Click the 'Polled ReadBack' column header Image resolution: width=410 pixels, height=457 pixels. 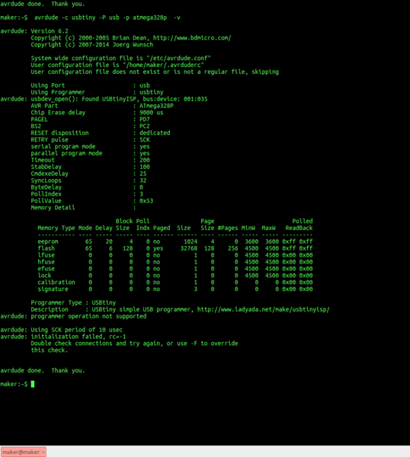click(299, 225)
